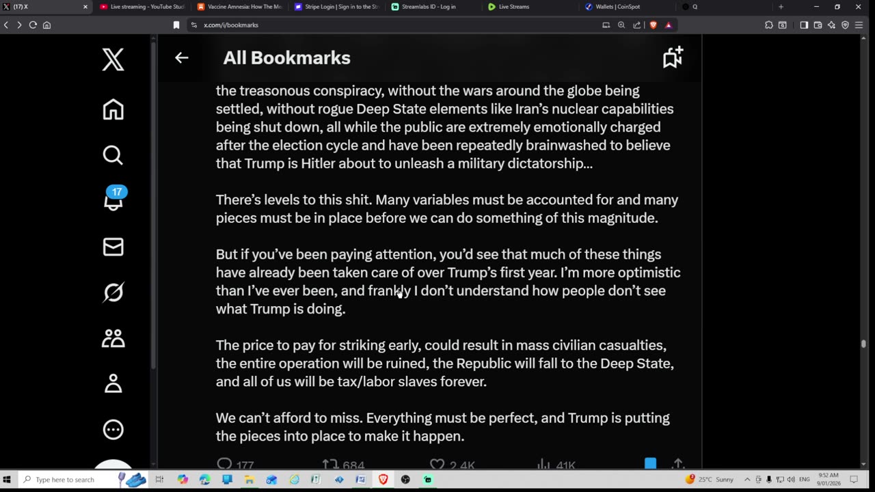The width and height of the screenshot is (875, 492).
Task: Go back using the All Bookmarks arrow
Action: click(x=181, y=58)
